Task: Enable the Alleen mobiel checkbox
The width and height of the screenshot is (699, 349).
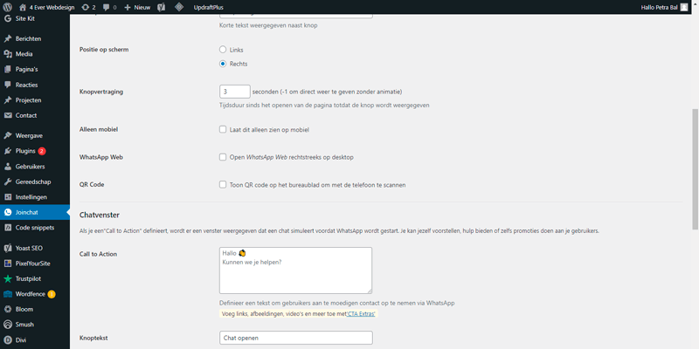Action: point(223,129)
